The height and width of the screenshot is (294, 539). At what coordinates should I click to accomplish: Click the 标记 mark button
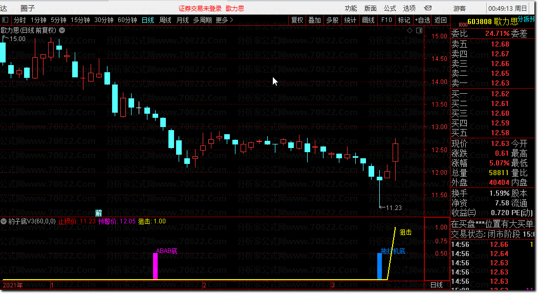[404, 20]
